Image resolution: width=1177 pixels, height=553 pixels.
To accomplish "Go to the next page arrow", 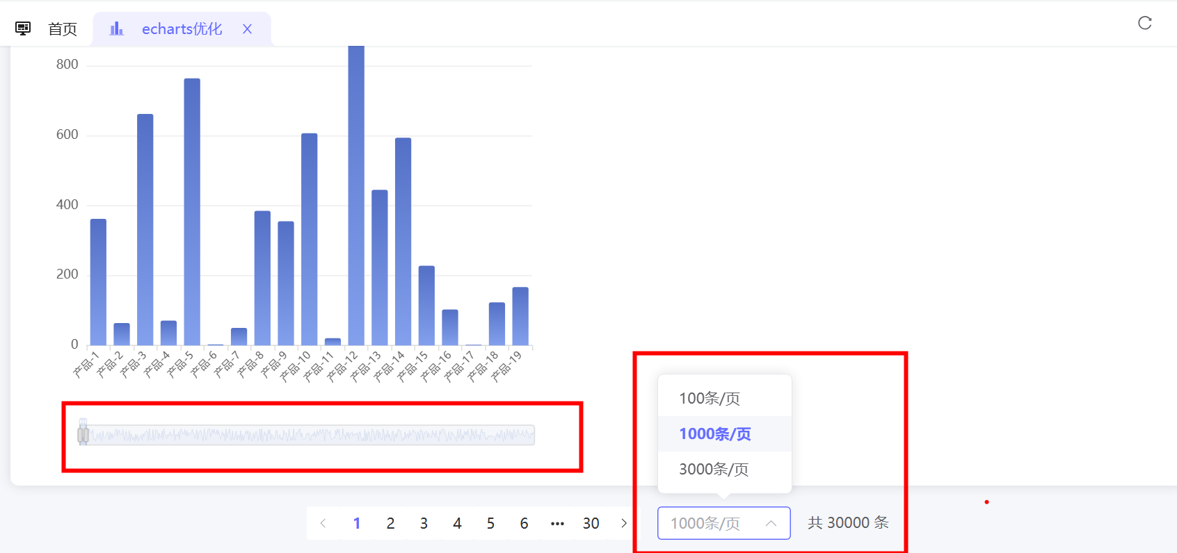I will coord(624,523).
